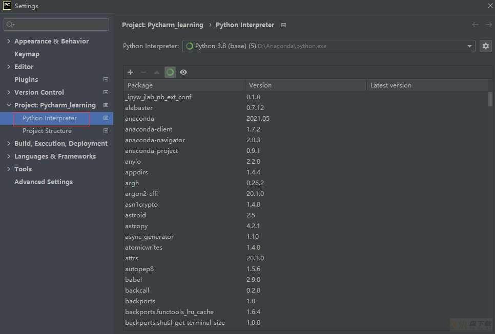This screenshot has height=334, width=495.
Task: Select the argh package row
Action: tap(305, 183)
